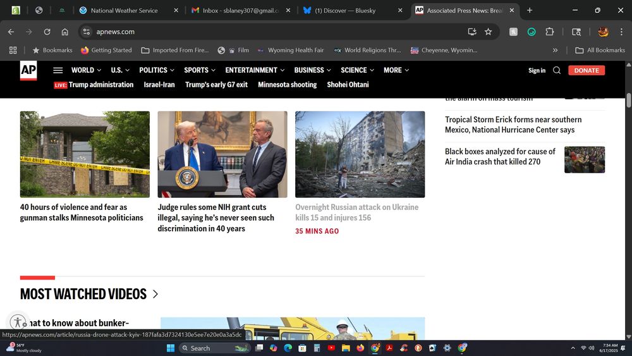Click the page vertical scrollbar thumb
Image resolution: width=632 pixels, height=356 pixels.
click(628, 100)
